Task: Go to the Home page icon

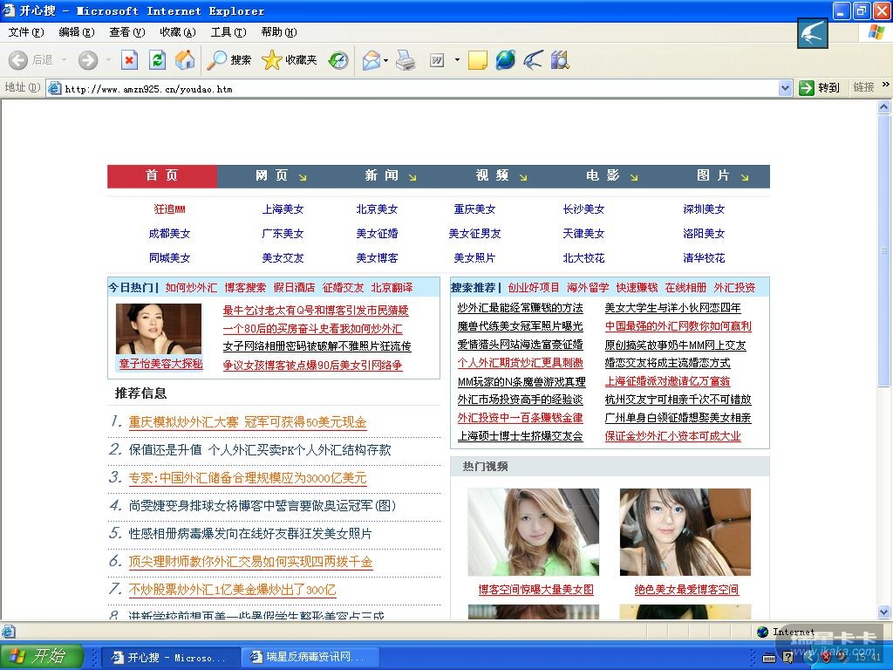Action: click(x=185, y=60)
